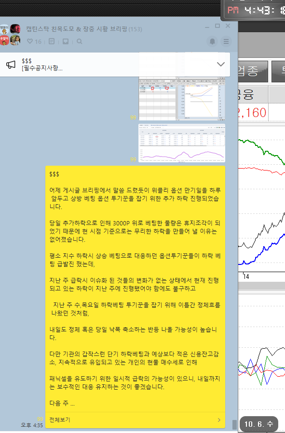Image resolution: width=285 pixels, height=433 pixels.
Task: Search within the chat room
Action: [x=80, y=41]
